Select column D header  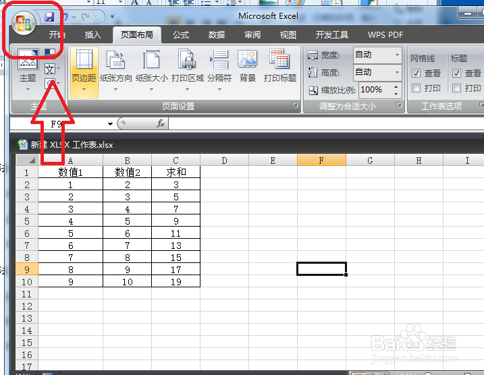click(x=224, y=160)
